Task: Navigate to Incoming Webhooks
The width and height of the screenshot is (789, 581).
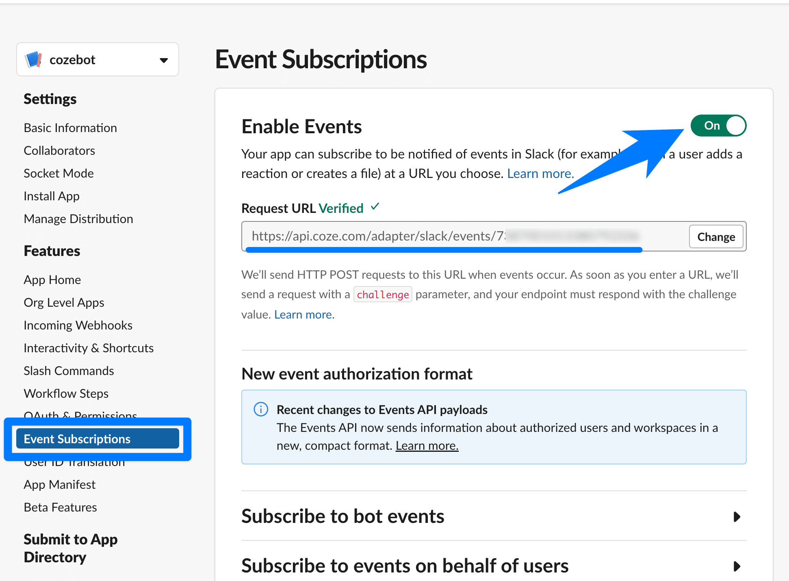Action: click(78, 325)
